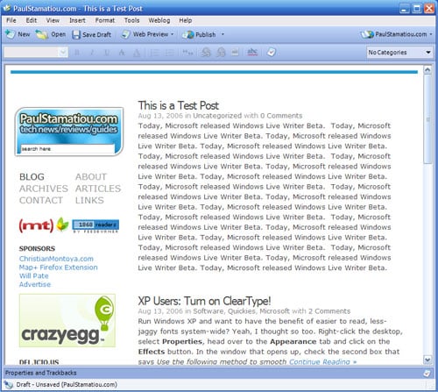Expand the Properties and Trackbacks bar
Screen dimensions: 438x392
(x=217, y=373)
